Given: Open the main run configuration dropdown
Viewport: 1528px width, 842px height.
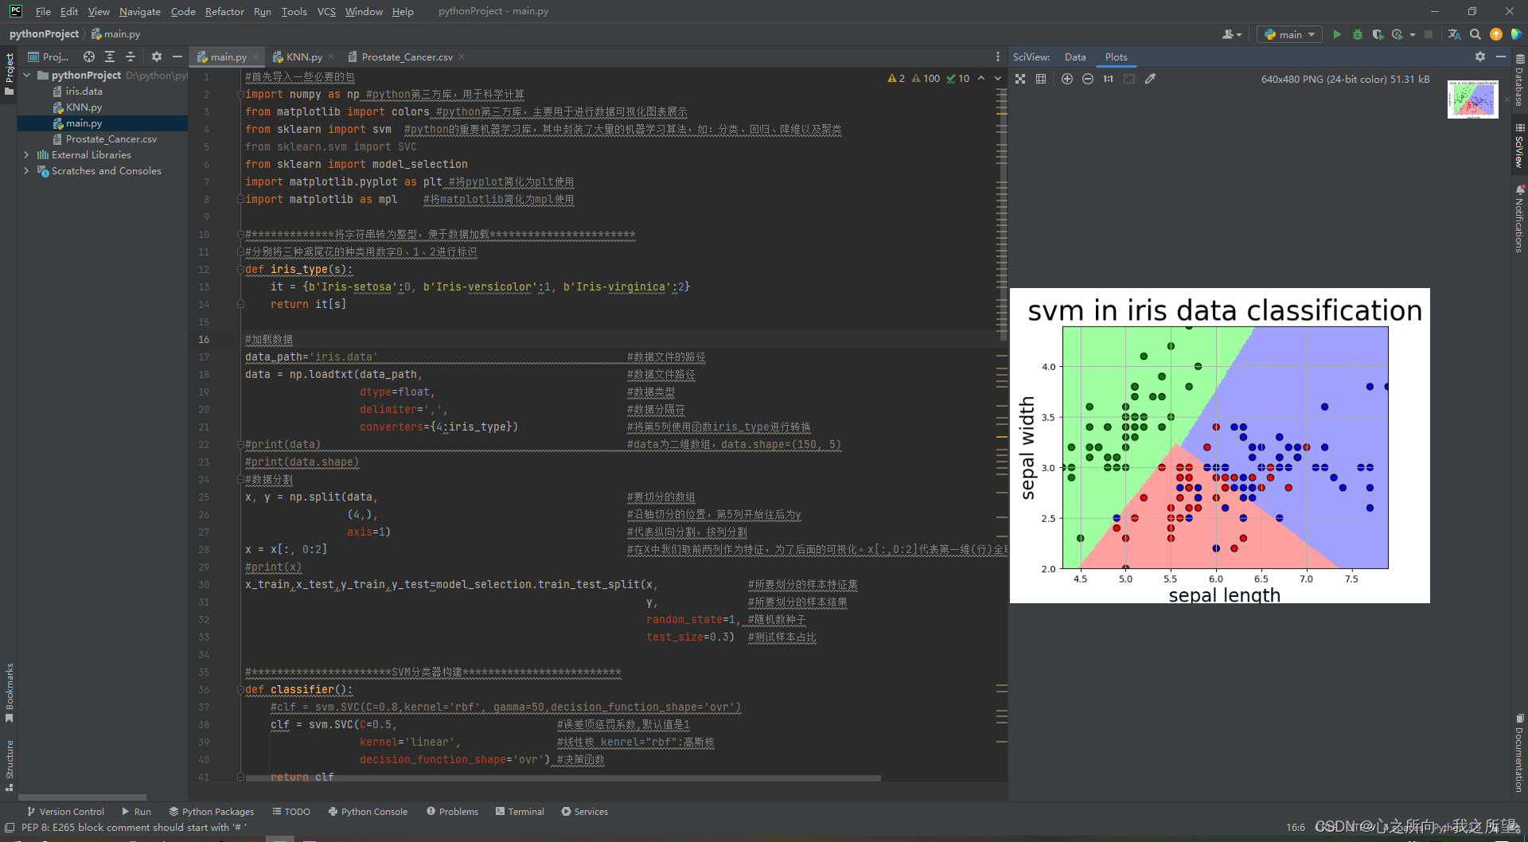Looking at the screenshot, I should point(1289,34).
